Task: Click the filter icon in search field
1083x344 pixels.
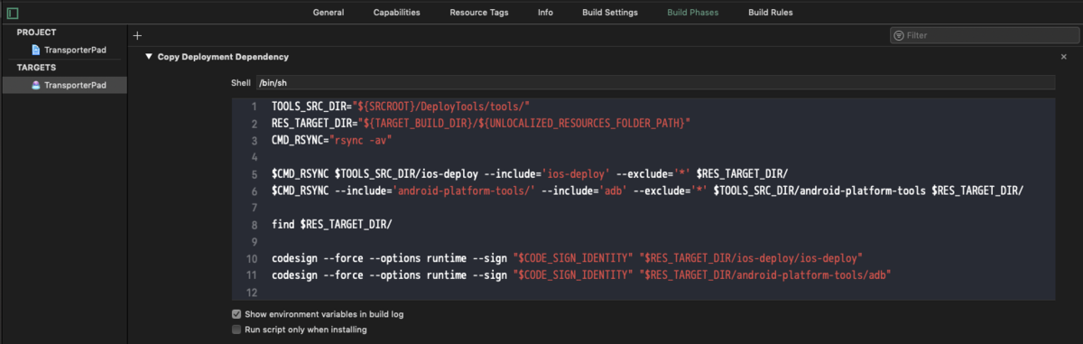Action: click(x=899, y=35)
